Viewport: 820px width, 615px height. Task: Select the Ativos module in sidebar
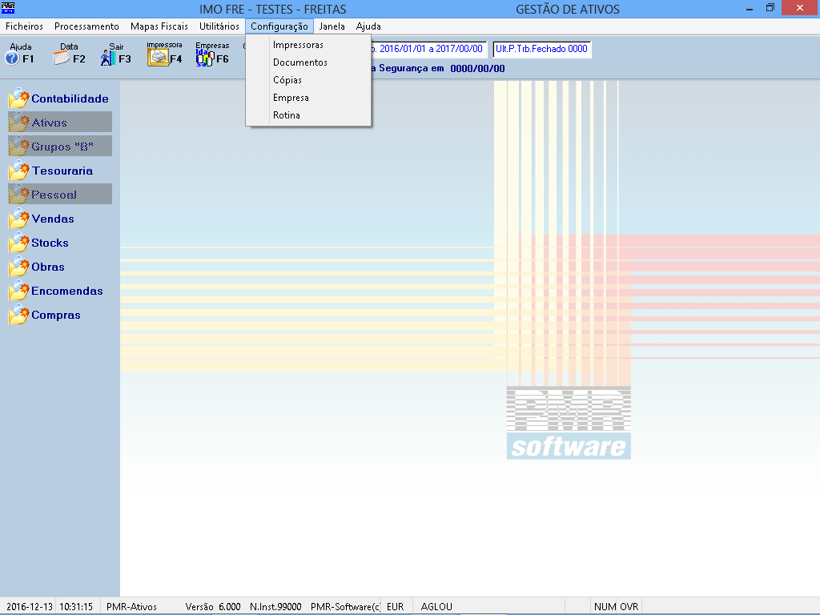click(x=60, y=123)
